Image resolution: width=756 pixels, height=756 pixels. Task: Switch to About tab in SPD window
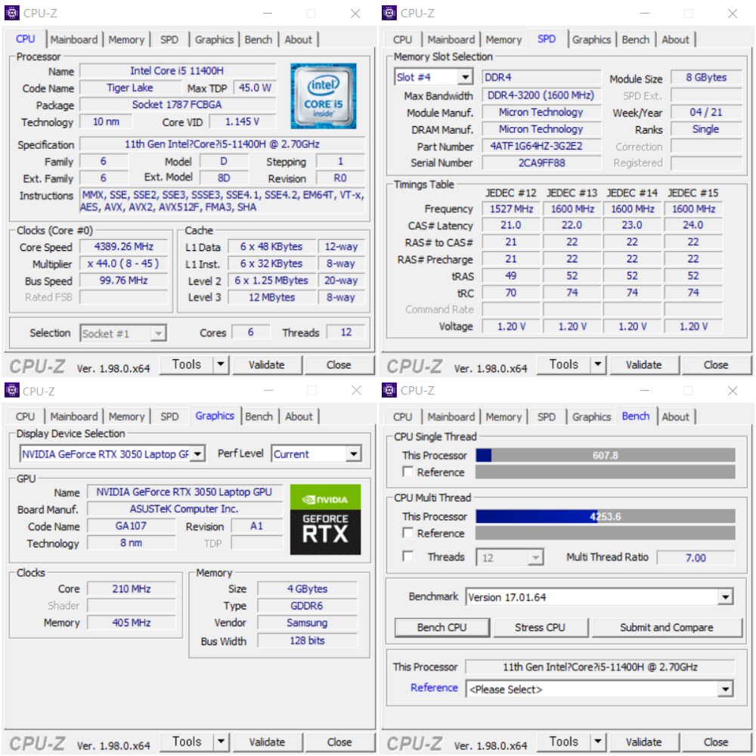675,39
